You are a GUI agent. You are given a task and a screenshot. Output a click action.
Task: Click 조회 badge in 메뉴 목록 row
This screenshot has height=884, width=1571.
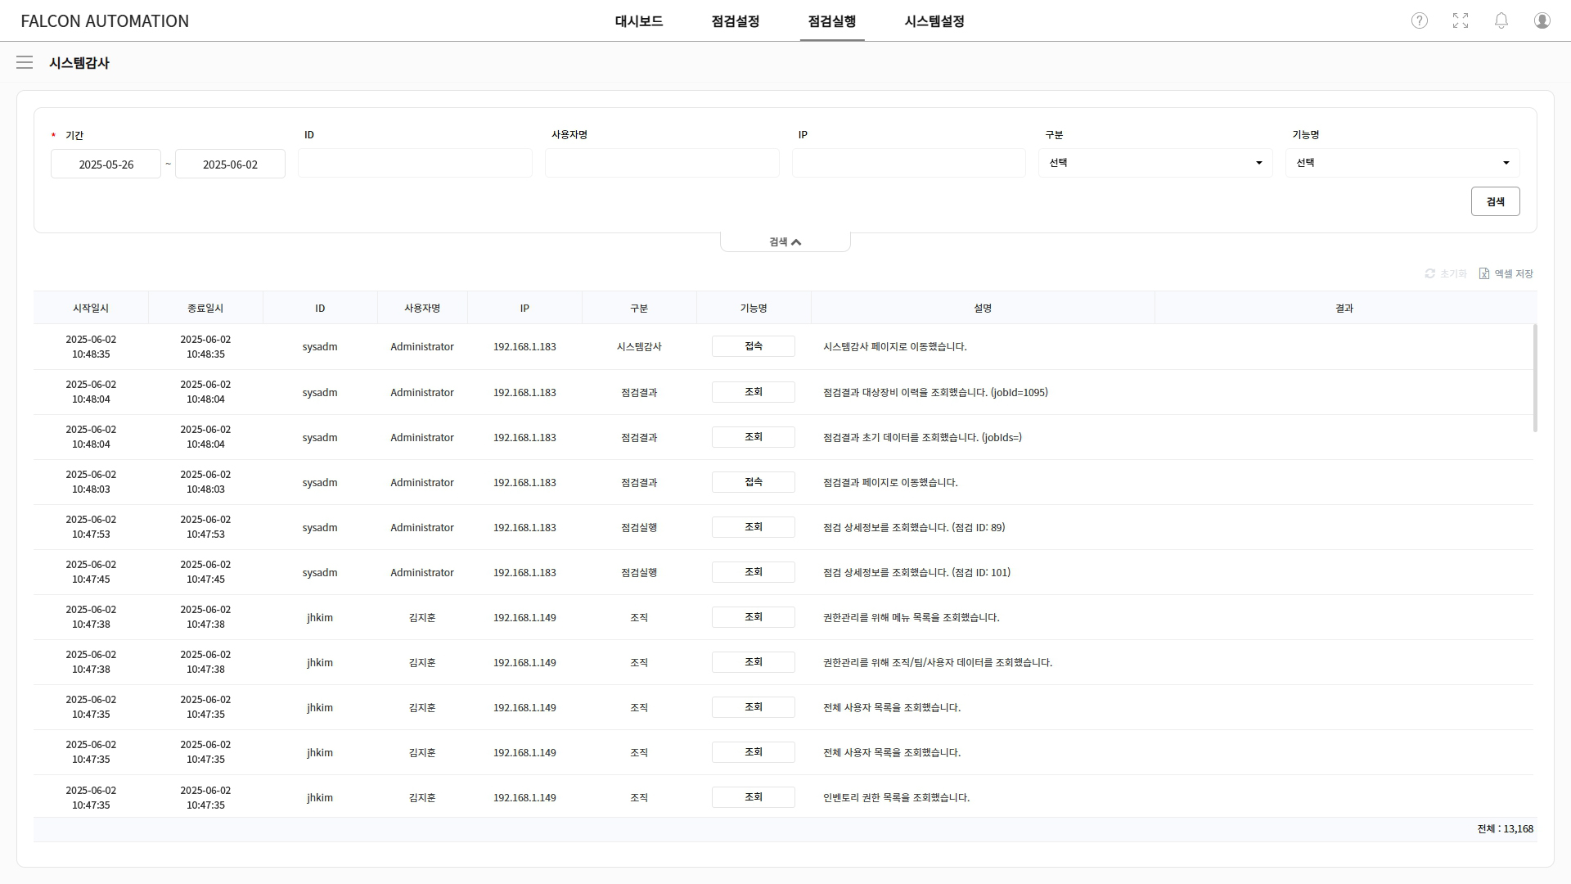click(x=754, y=617)
